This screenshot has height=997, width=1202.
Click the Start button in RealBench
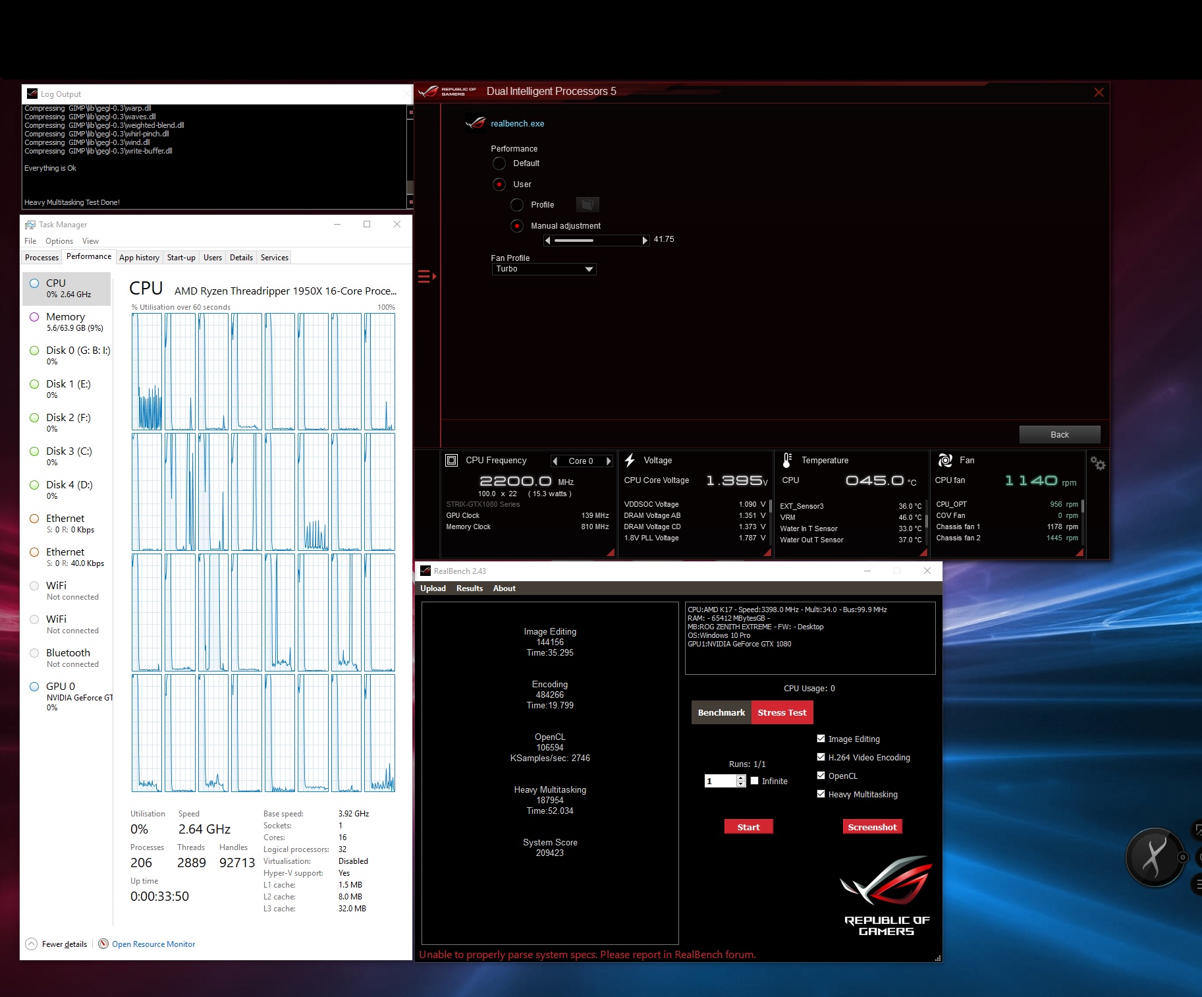pyautogui.click(x=748, y=827)
